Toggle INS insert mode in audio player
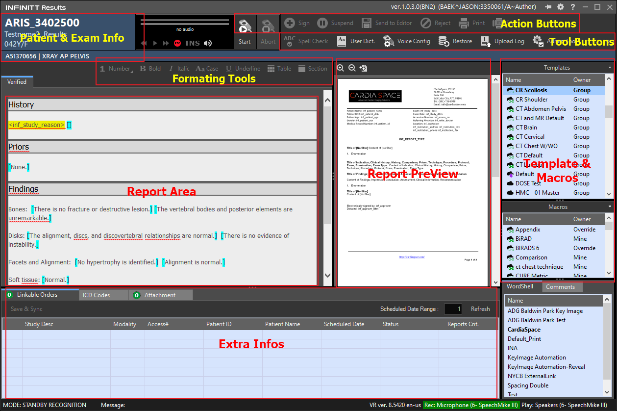Image resolution: width=617 pixels, height=411 pixels. 193,43
